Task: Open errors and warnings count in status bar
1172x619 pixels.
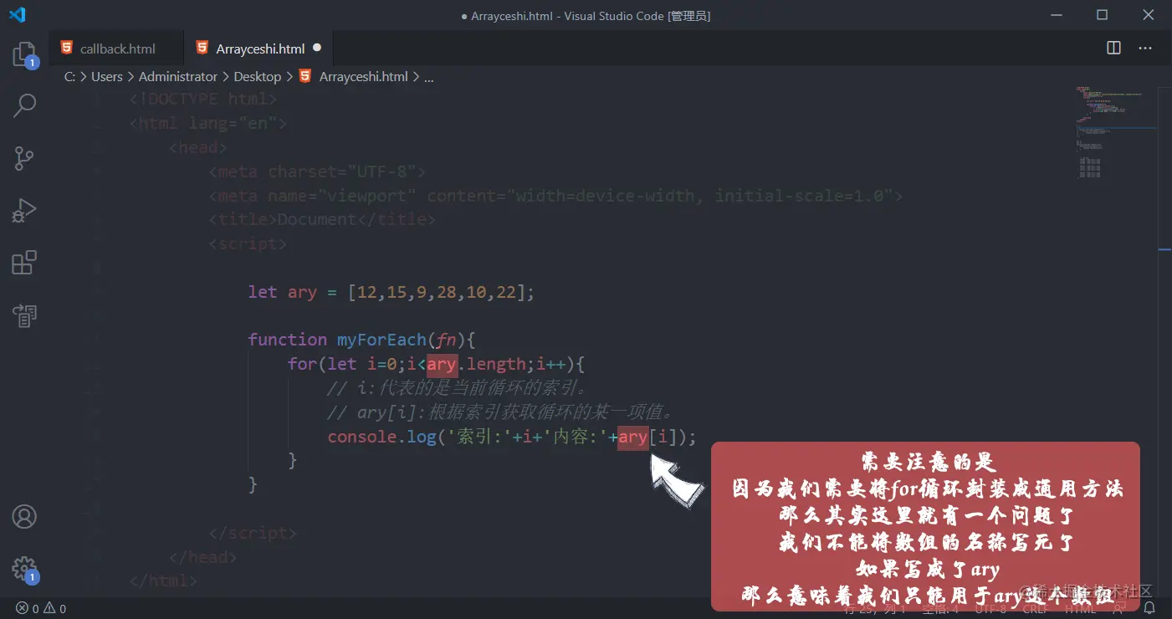Action: (41, 608)
